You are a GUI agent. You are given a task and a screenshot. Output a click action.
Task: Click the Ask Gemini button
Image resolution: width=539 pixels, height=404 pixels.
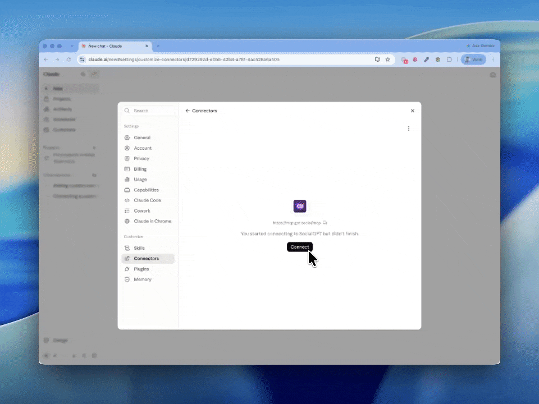pyautogui.click(x=480, y=45)
